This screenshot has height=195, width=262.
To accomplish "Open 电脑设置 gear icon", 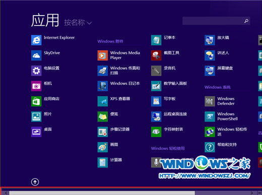I will point(36,71).
